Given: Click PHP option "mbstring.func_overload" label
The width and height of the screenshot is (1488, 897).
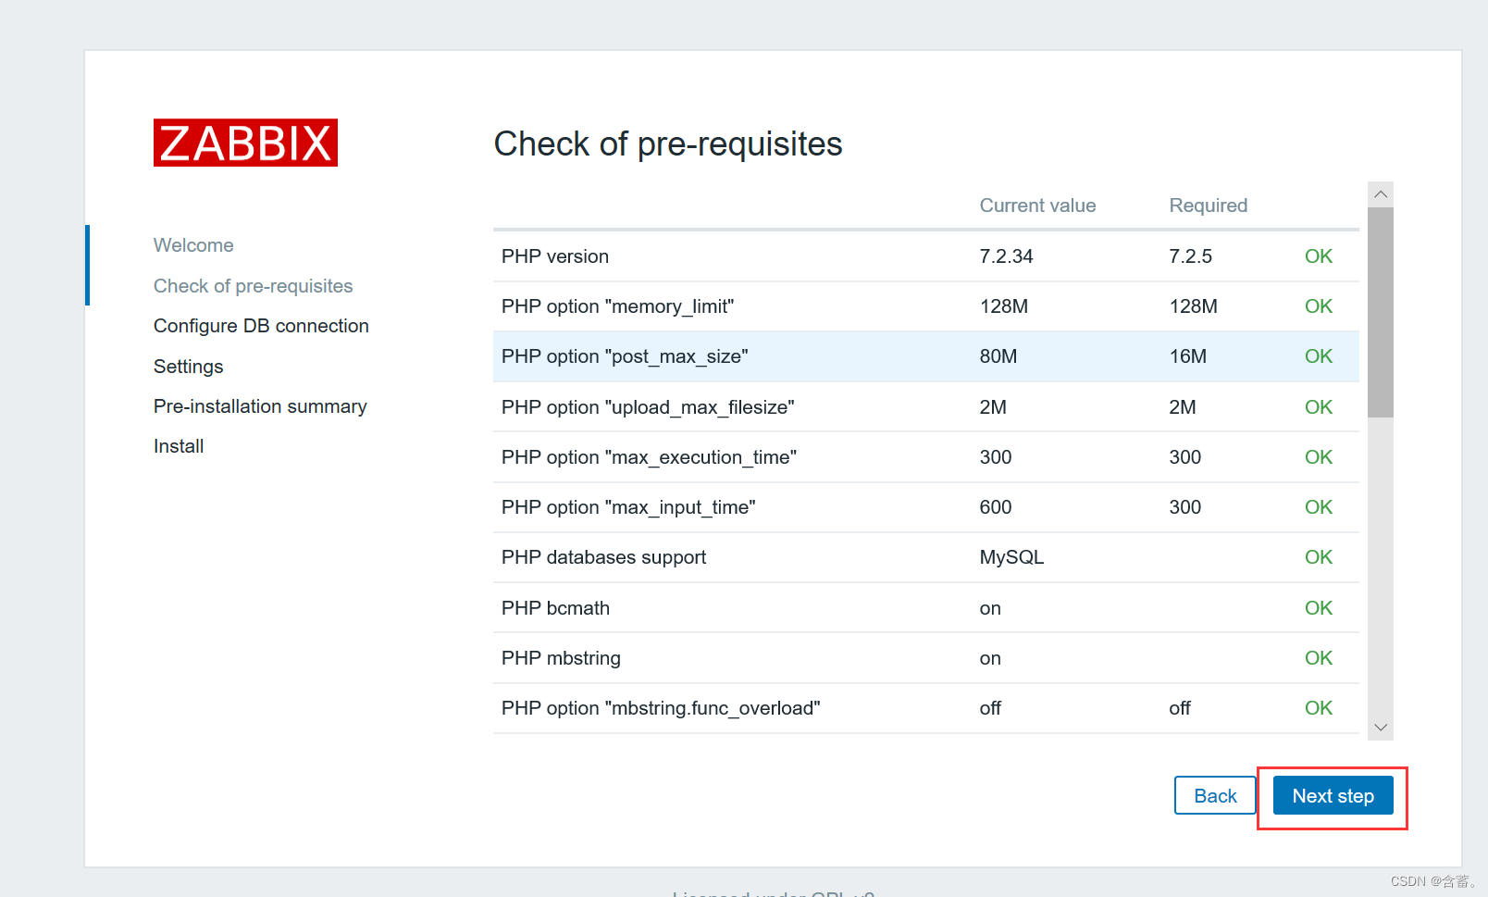Looking at the screenshot, I should pyautogui.click(x=661, y=708).
